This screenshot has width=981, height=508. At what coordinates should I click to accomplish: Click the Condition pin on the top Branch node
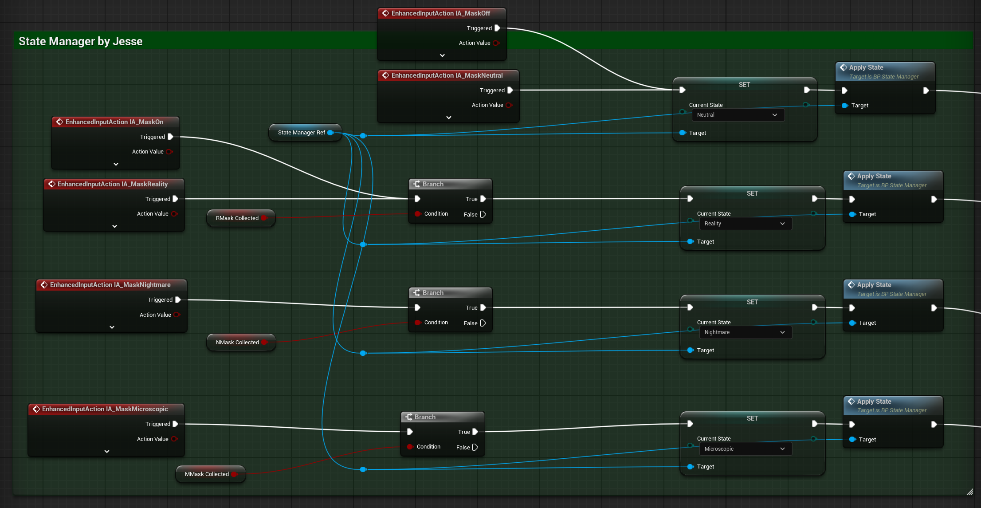pyautogui.click(x=417, y=213)
